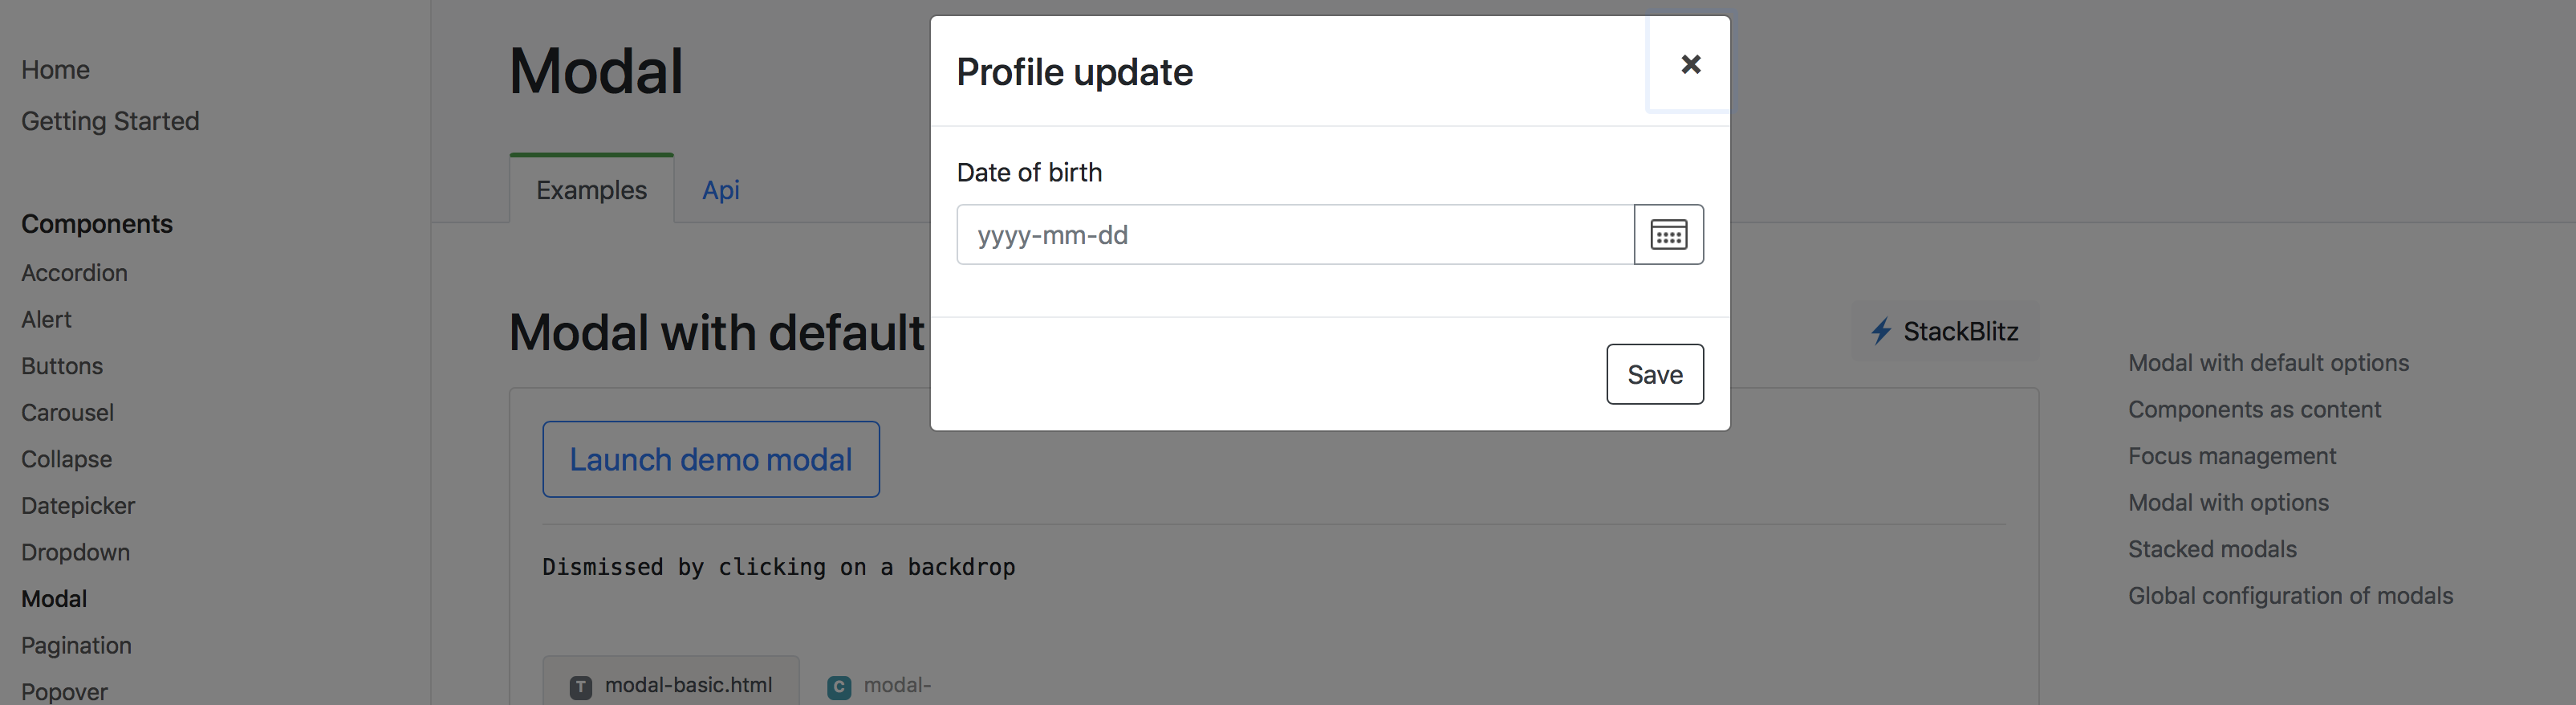This screenshot has width=2576, height=705.
Task: Open the Dropdown component section
Action: pyautogui.click(x=75, y=552)
